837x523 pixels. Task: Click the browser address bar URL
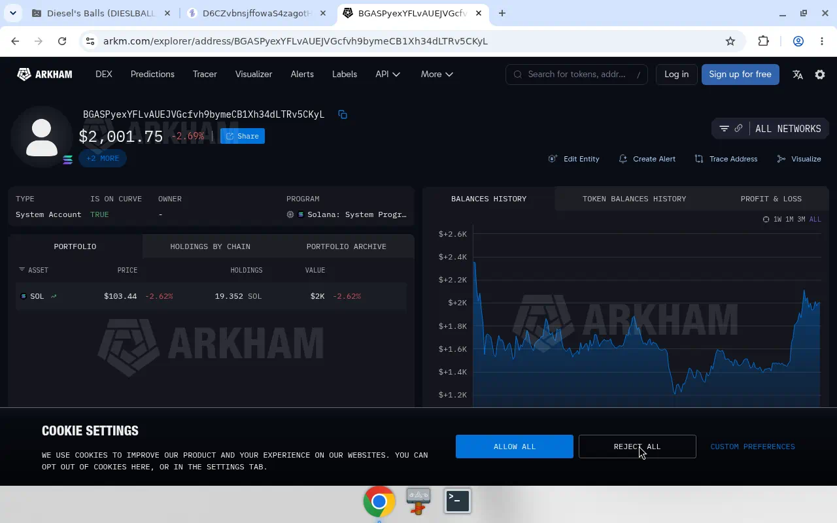click(x=296, y=41)
